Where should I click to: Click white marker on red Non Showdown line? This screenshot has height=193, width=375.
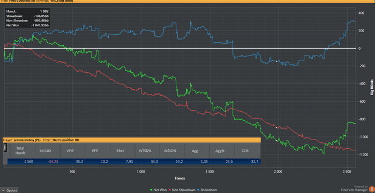coord(276,128)
